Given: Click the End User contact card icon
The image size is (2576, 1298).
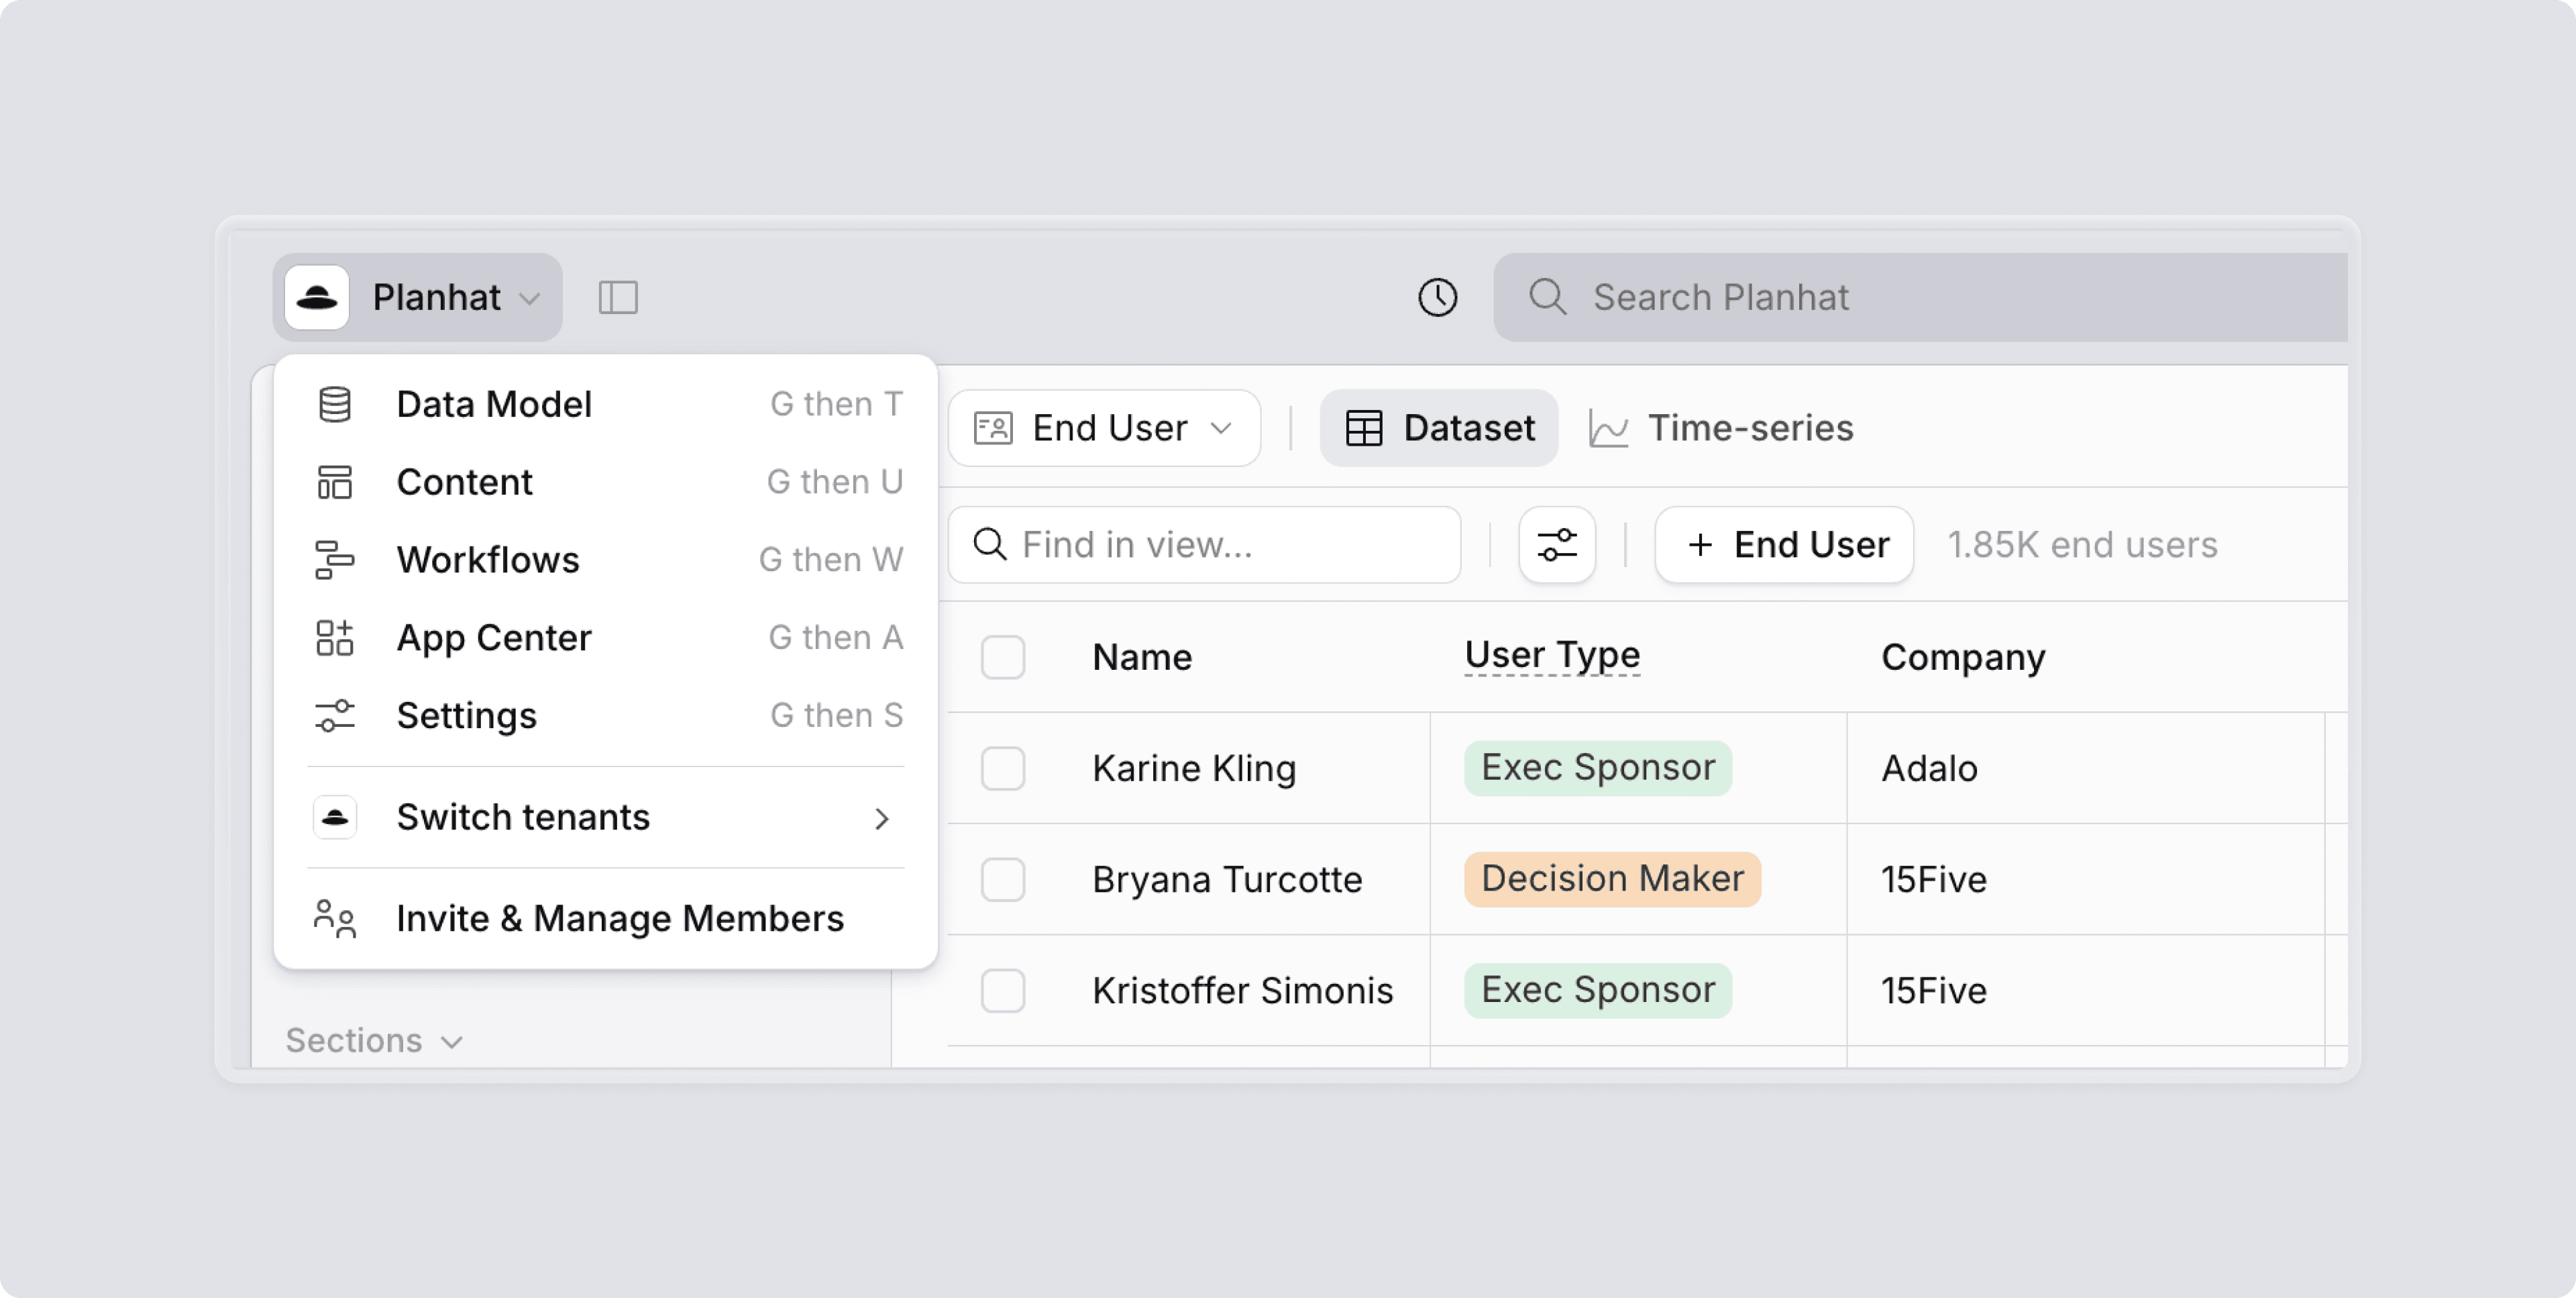Looking at the screenshot, I should [x=993, y=428].
